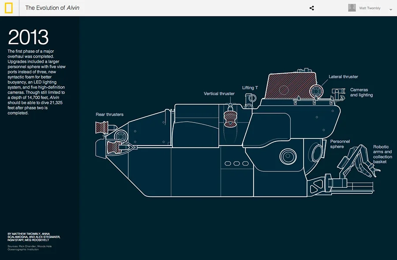Click the Rear thrusters label
This screenshot has height=260, width=397.
point(109,114)
